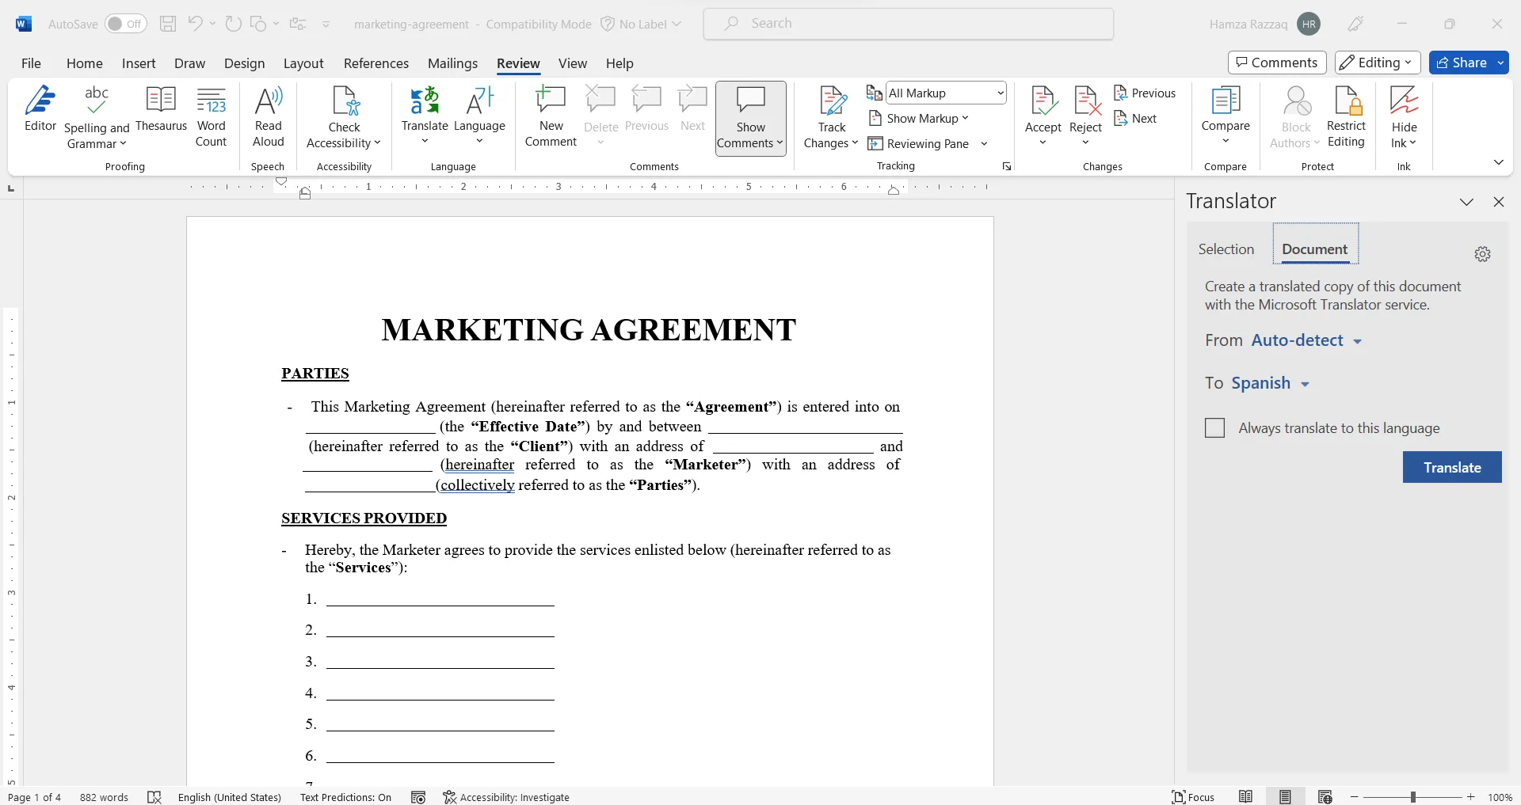Open Translator settings gear

point(1482,254)
